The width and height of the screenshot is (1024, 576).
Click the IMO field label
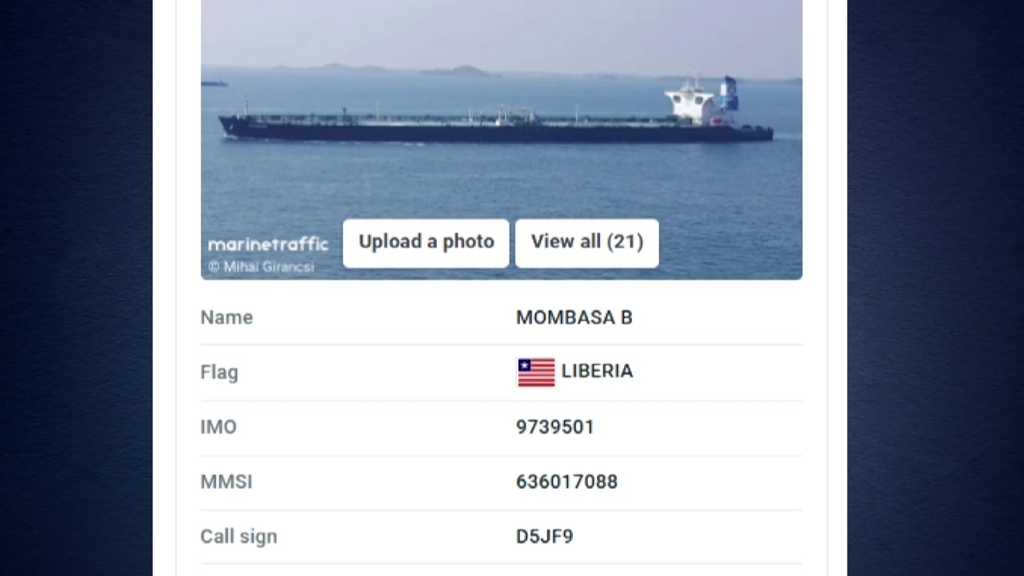coord(218,426)
